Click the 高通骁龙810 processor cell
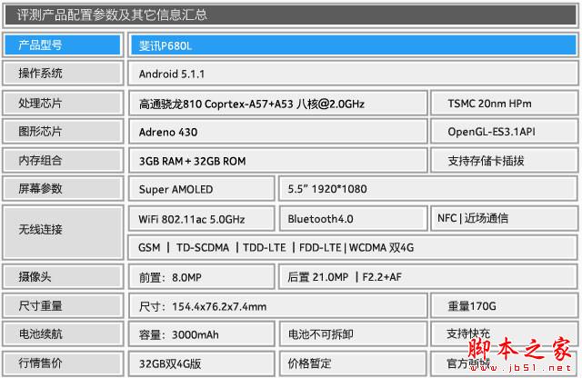The image size is (582, 378). click(x=278, y=103)
